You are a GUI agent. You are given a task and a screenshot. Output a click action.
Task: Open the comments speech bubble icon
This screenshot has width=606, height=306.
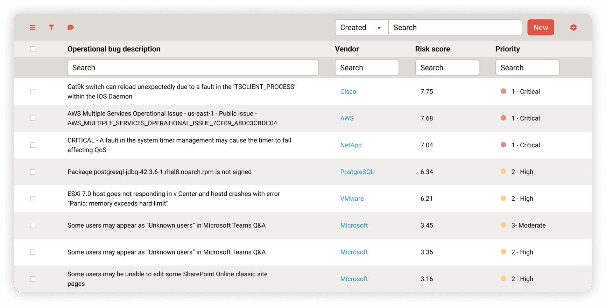pos(70,27)
